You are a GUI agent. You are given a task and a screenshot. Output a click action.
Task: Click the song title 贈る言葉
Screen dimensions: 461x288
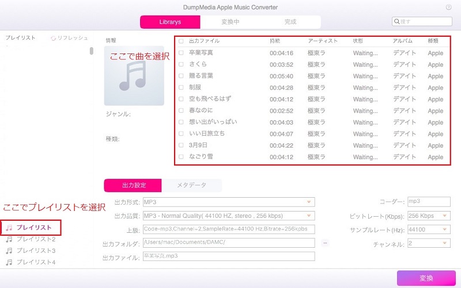(x=201, y=76)
